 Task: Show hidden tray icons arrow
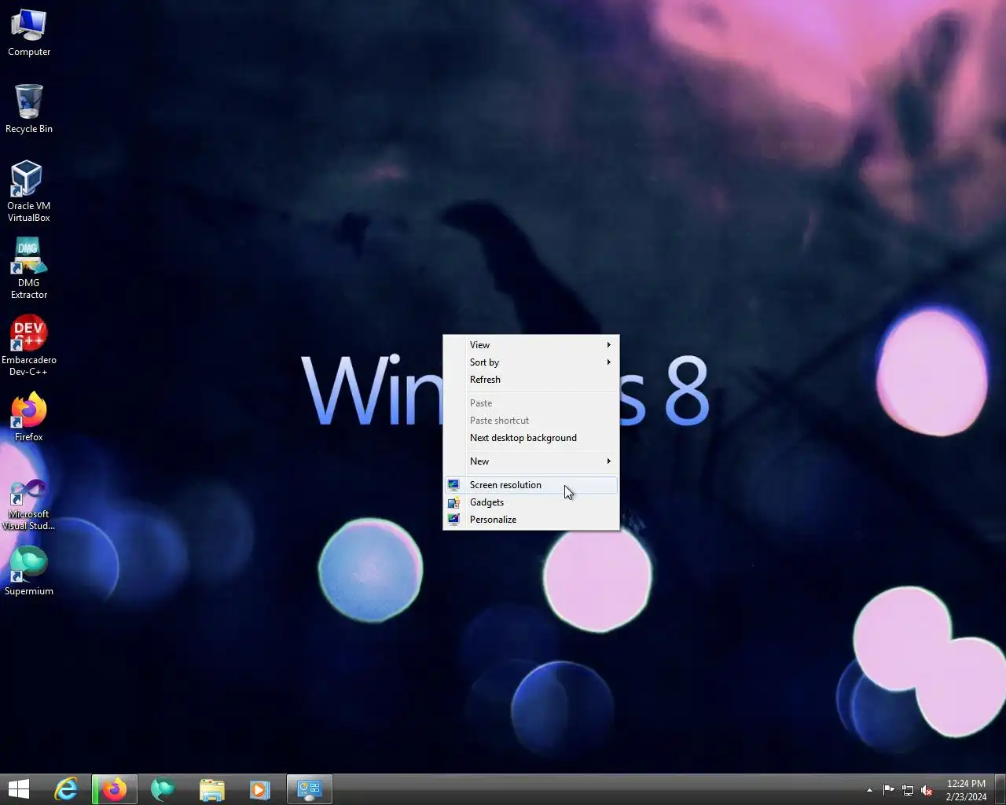[869, 790]
